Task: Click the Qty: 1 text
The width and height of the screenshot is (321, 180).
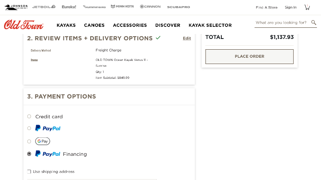Action: (x=100, y=72)
